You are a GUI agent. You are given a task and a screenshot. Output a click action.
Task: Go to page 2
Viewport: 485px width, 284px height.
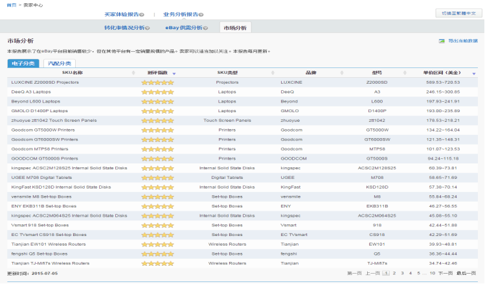[394, 273]
